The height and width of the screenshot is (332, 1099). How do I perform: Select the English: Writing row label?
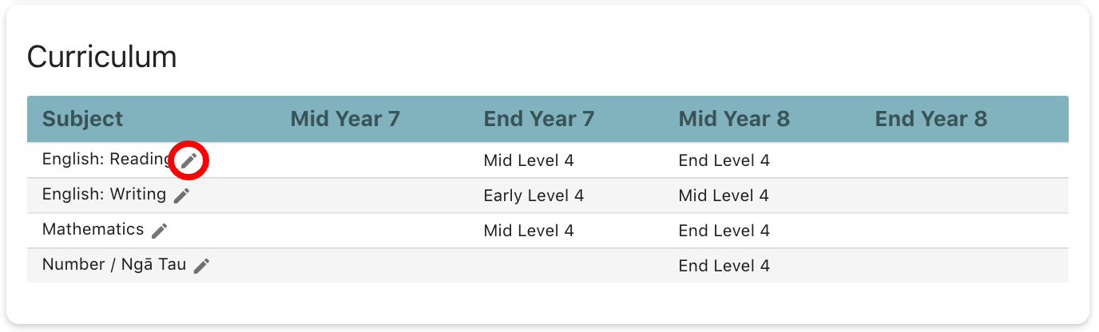104,194
